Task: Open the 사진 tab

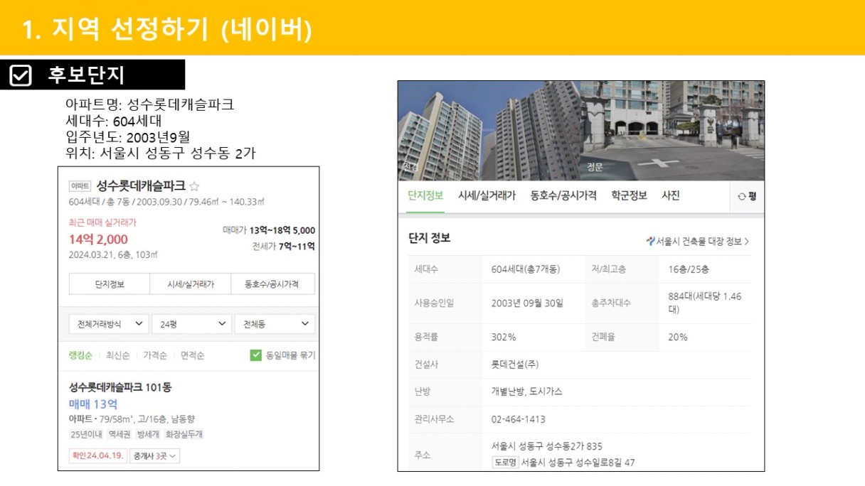Action: [671, 195]
